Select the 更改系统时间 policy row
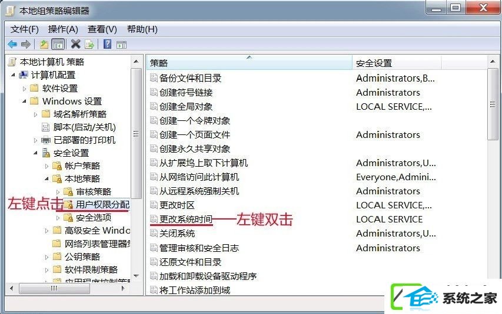502x314 pixels. pyautogui.click(x=186, y=219)
